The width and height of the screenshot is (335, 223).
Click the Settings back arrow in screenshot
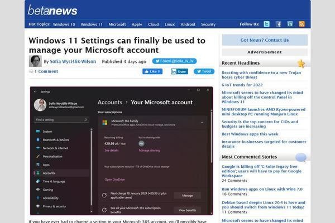click(35, 92)
